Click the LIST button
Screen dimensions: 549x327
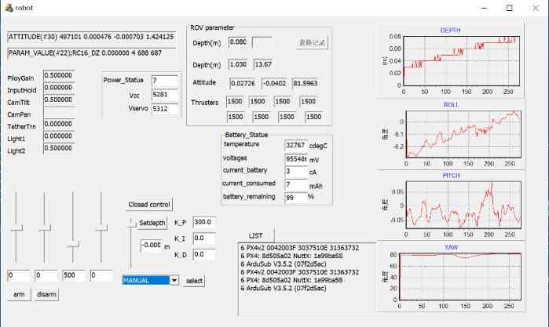click(x=256, y=235)
